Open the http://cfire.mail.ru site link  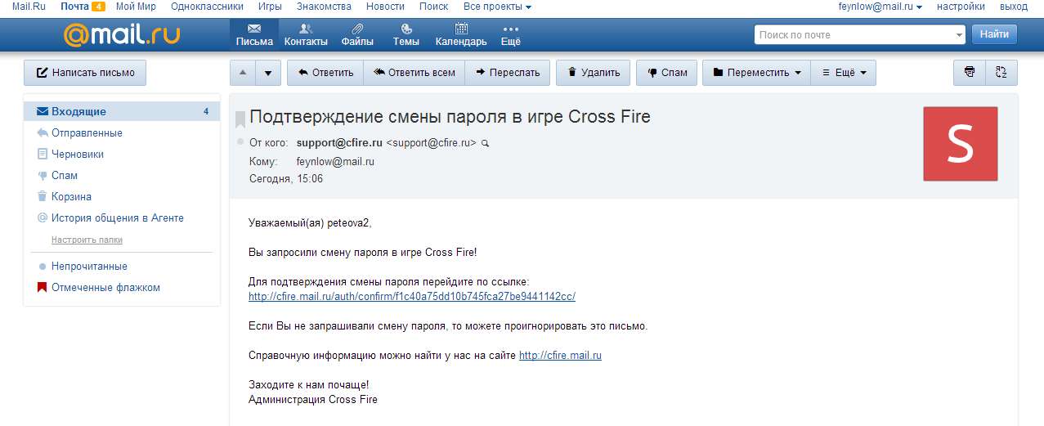click(x=560, y=355)
